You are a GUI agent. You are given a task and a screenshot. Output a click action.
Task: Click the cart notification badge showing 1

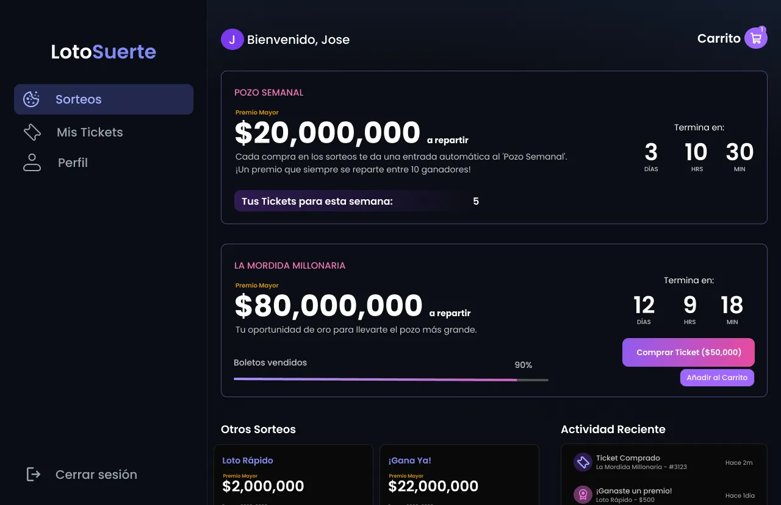point(761,29)
